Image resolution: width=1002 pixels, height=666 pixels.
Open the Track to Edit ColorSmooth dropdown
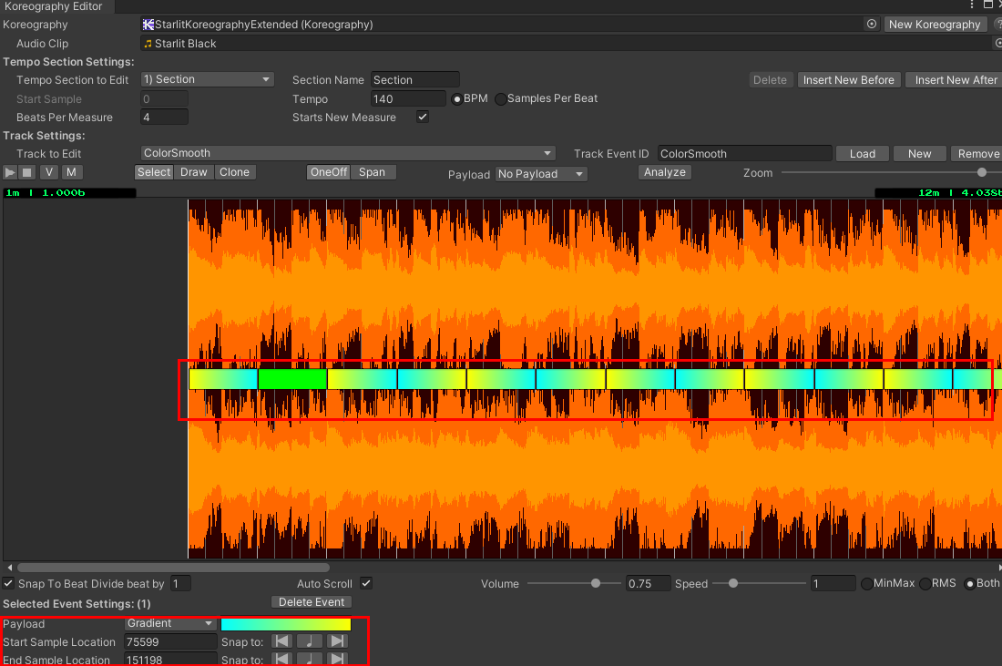tap(348, 153)
